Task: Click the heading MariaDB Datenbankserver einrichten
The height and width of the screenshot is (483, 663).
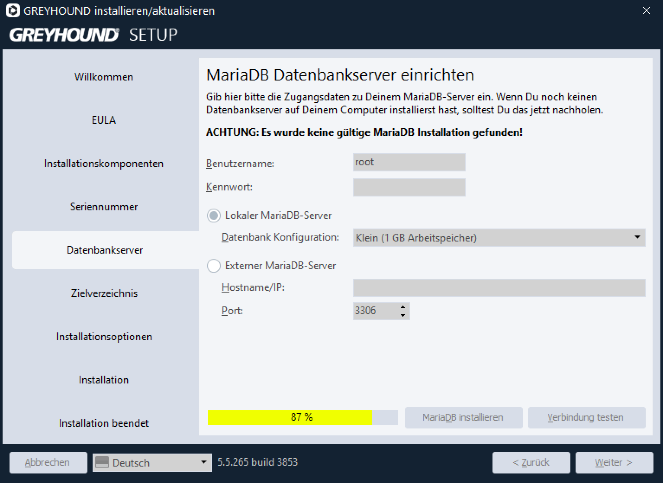Action: coord(340,75)
